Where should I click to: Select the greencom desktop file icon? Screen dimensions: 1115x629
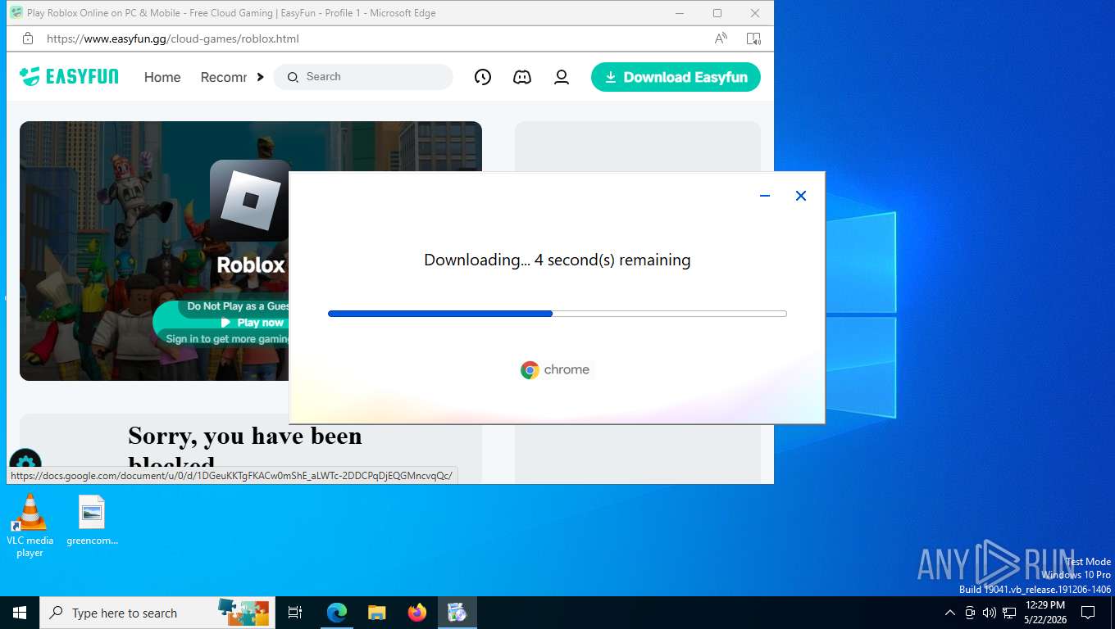[92, 520]
